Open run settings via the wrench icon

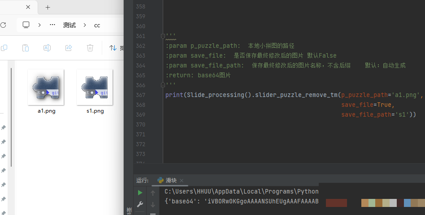pyautogui.click(x=140, y=204)
